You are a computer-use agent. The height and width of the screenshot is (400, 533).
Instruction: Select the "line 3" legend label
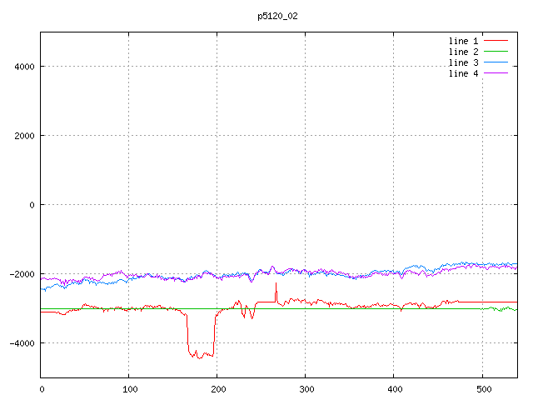(x=463, y=62)
